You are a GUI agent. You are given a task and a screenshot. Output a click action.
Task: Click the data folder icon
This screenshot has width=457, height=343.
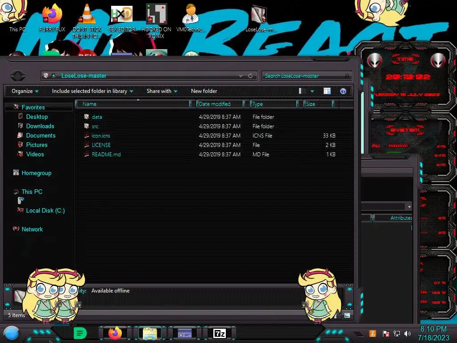point(87,117)
